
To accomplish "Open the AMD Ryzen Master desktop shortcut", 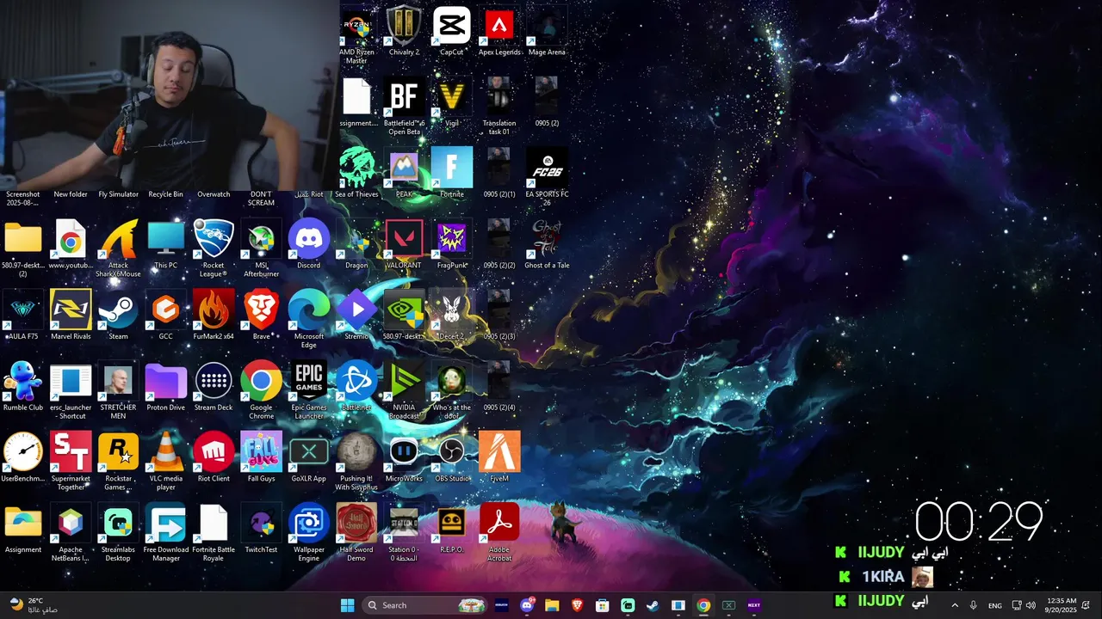I will [356, 27].
